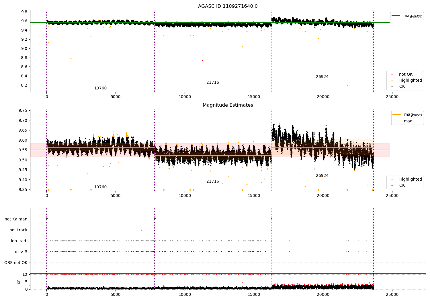Click the 15000 x-axis tick under the bottom plot
Screen dimensions: 430x301
254,295
